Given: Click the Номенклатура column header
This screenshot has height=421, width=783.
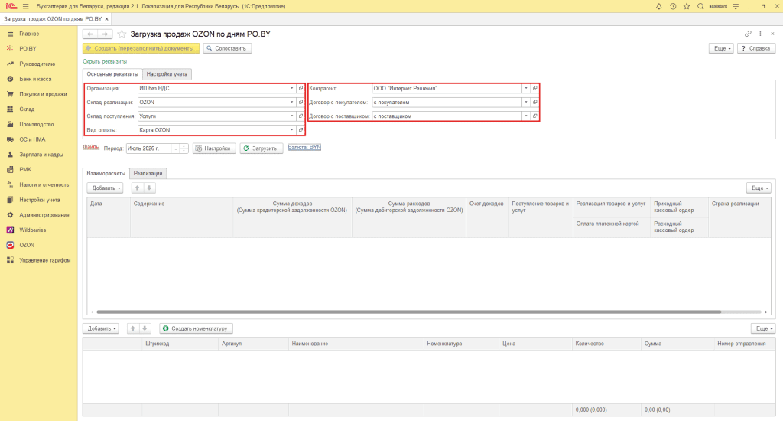Looking at the screenshot, I should coord(461,344).
